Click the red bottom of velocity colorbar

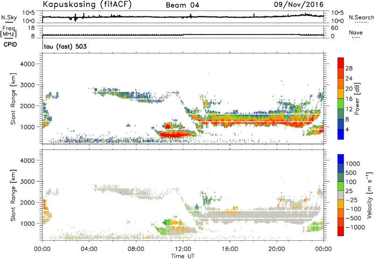pyautogui.click(x=341, y=231)
